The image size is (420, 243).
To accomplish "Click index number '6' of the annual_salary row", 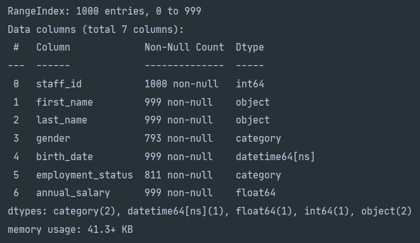I will tap(16, 193).
